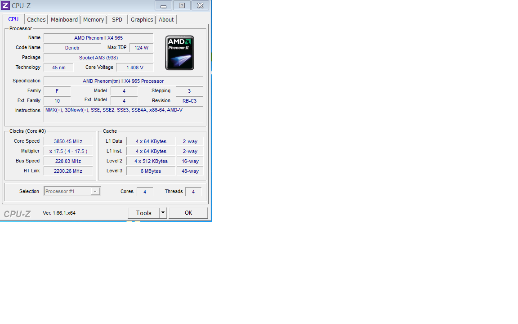The width and height of the screenshot is (518, 324).
Task: Click the Level 2 size 4 x 512 KBytes
Action: [151, 162]
